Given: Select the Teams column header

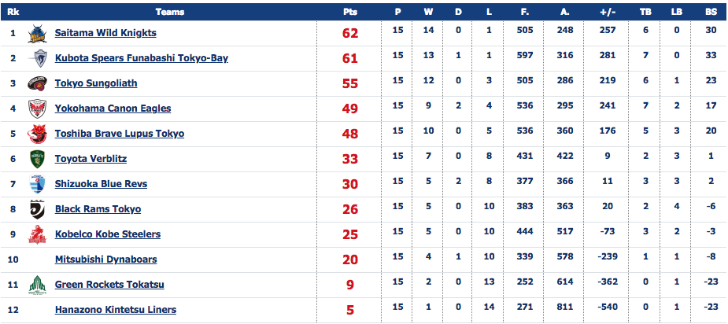Looking at the screenshot, I should 170,12.
